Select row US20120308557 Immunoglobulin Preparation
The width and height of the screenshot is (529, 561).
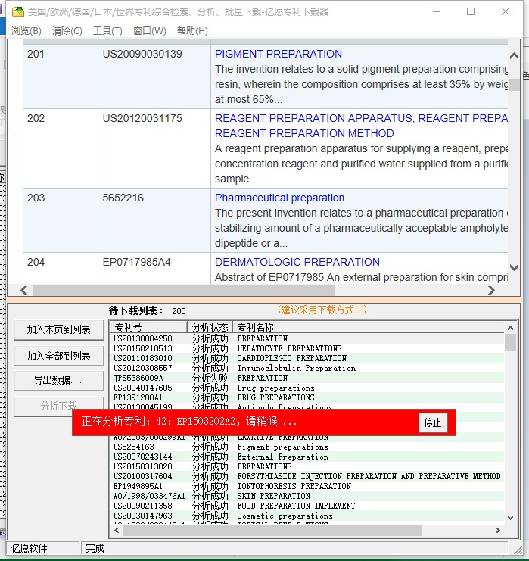[307, 368]
